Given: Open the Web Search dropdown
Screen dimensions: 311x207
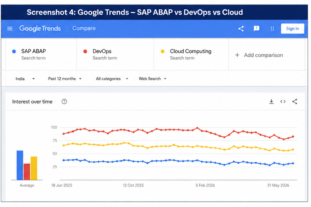Looking at the screenshot, I should click(x=153, y=79).
